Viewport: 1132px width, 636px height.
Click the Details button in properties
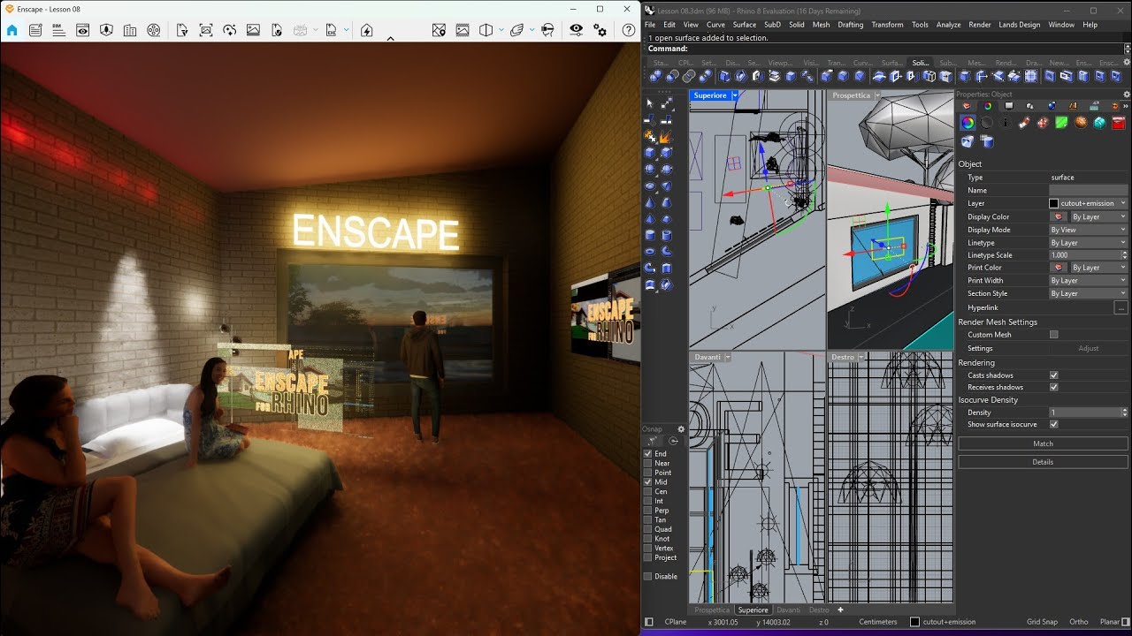tap(1043, 461)
